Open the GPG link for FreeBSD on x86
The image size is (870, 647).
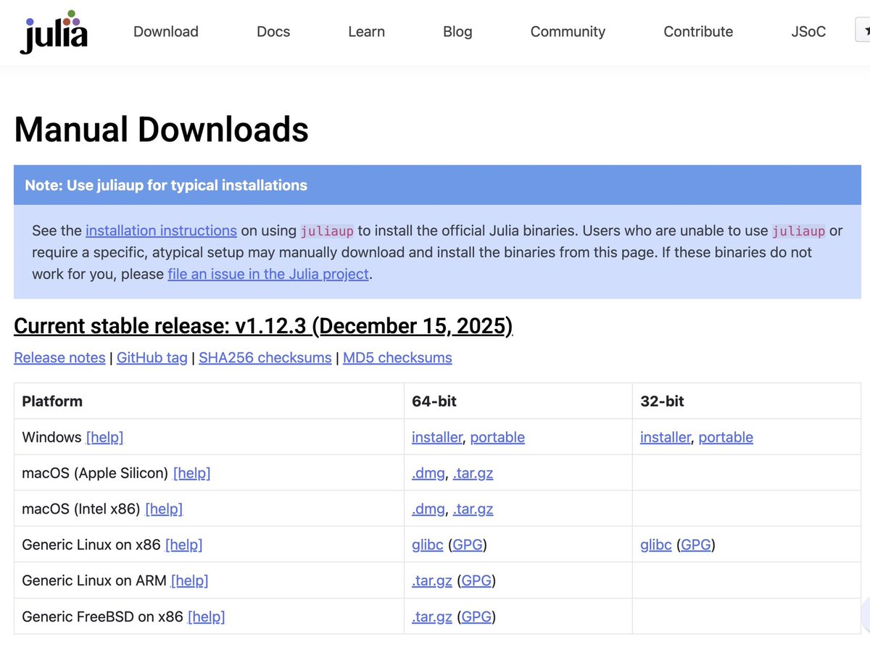(x=476, y=617)
